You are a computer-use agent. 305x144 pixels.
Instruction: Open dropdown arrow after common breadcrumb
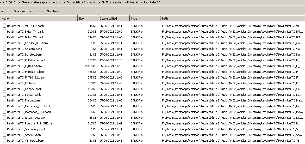64,3
